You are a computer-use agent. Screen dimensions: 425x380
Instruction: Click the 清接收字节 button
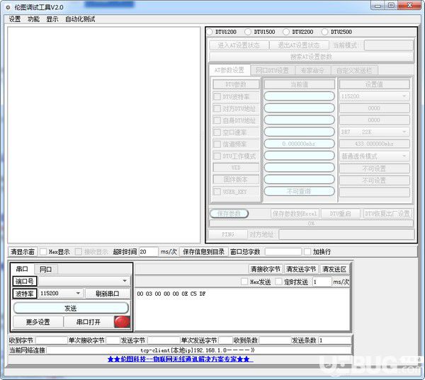pos(266,269)
